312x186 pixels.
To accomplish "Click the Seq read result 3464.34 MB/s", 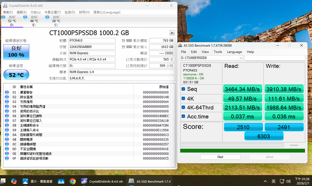I will 242,89.
